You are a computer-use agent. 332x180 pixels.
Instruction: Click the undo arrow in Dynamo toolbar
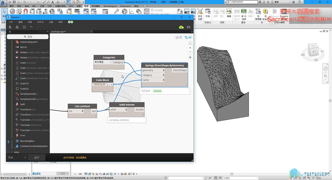[x=31, y=27]
